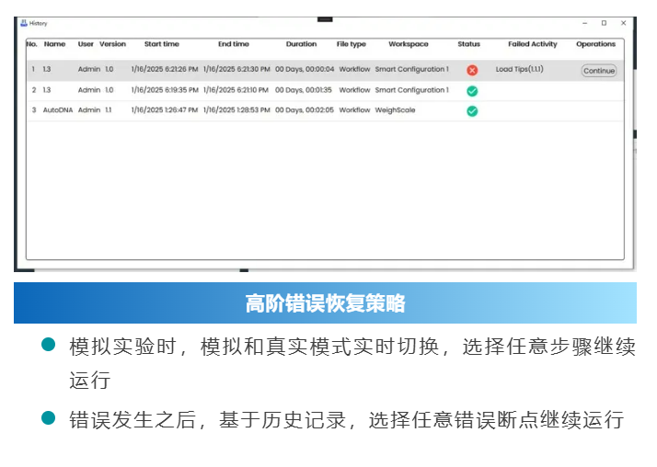Click the Status column header
Image resolution: width=657 pixels, height=467 pixels.
coord(468,44)
